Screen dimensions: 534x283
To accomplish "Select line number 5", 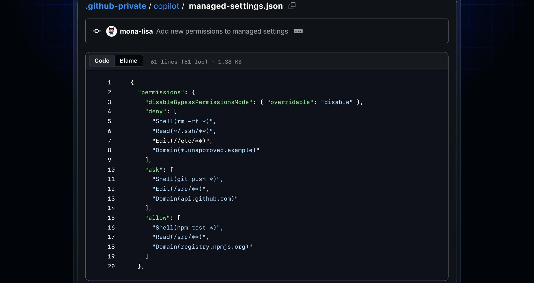I will 109,121.
